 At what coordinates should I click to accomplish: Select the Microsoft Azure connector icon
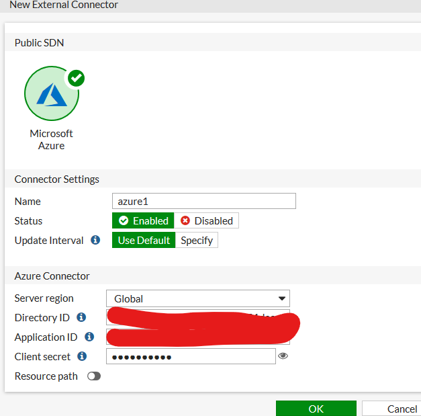pos(52,93)
